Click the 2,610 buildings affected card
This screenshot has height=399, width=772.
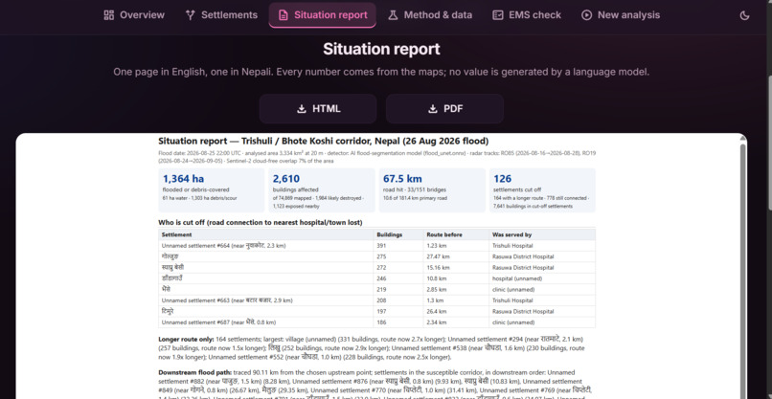322,190
